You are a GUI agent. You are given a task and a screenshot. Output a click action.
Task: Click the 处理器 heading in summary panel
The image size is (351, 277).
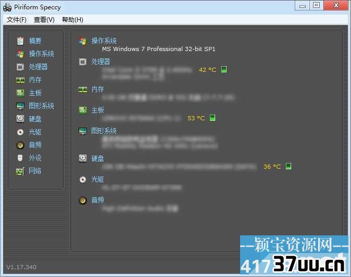[x=101, y=61]
